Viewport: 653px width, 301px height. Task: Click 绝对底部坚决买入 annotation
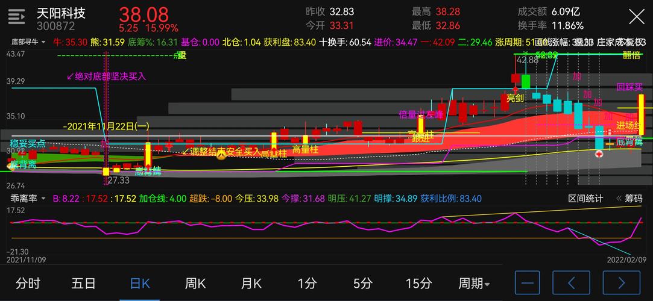coord(107,76)
